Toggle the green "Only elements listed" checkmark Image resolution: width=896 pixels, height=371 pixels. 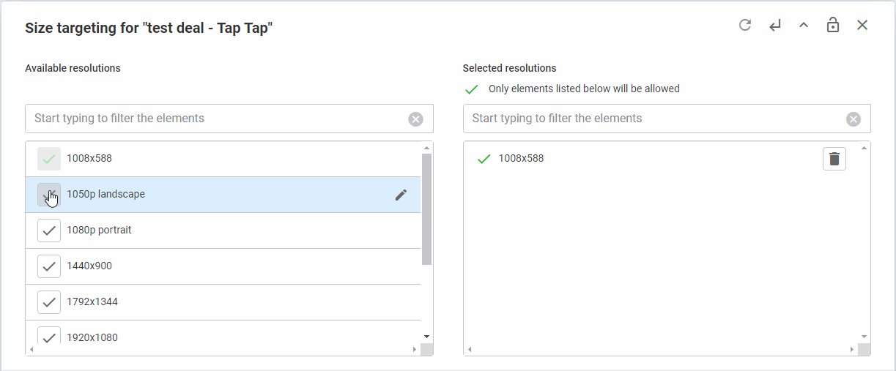(x=472, y=89)
